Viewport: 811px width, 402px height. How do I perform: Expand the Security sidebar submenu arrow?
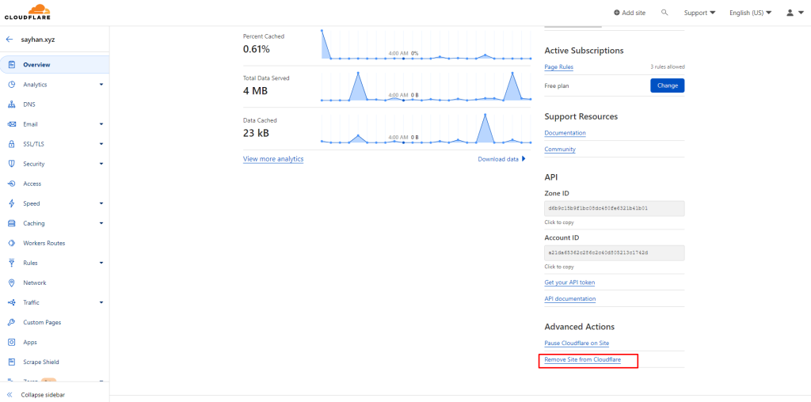[x=101, y=164]
